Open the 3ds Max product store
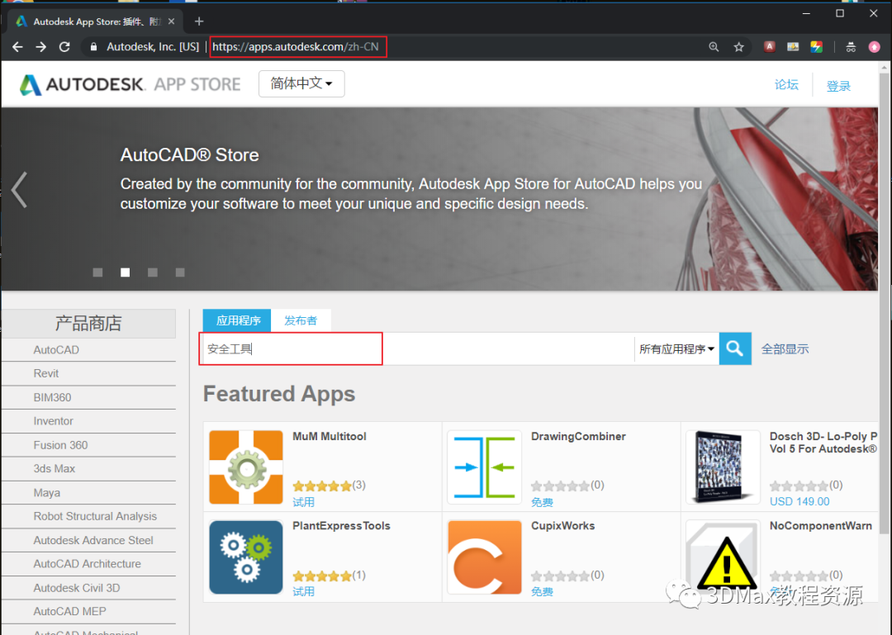Screen dimensions: 892x635 click(54, 468)
